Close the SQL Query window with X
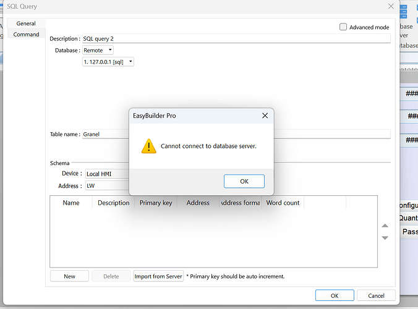 391,6
